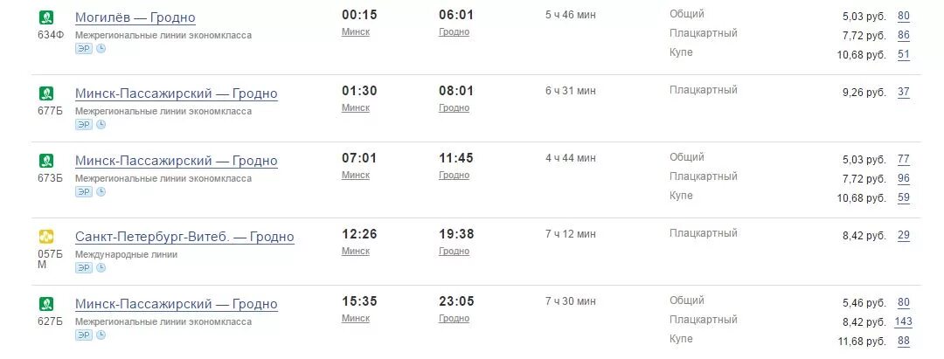Screen dimensions: 944x359
Task: Click the Гродно station link under 23:05
Action: (454, 318)
